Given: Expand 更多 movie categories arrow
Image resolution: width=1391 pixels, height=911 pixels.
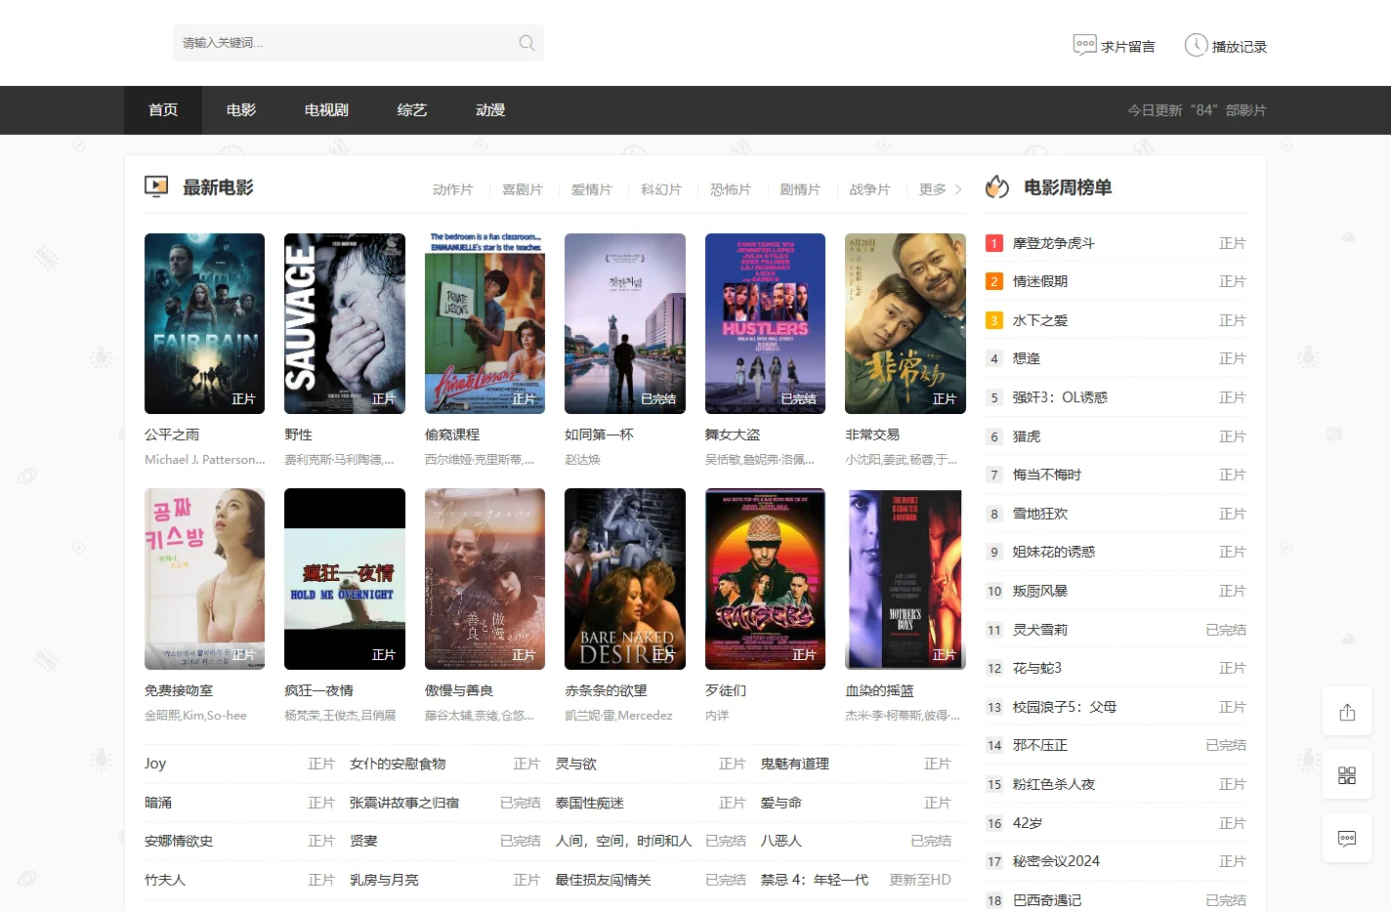Looking at the screenshot, I should tap(958, 189).
